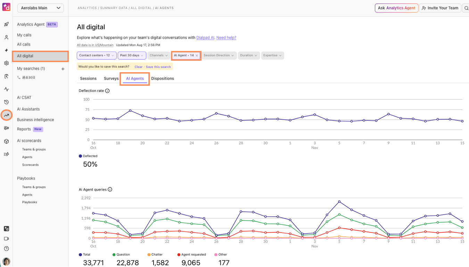The height and width of the screenshot is (267, 469).
Task: Open Analytics Agent BETA in sidebar
Action: (37, 25)
